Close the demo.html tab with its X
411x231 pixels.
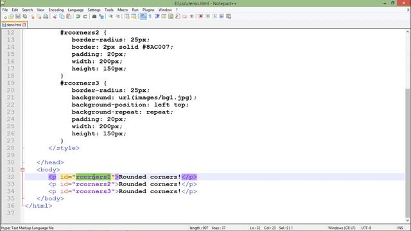[24, 25]
